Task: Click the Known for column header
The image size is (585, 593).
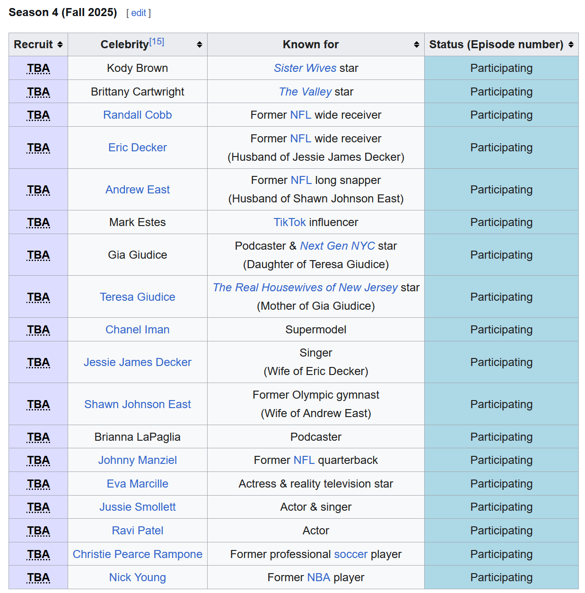Action: [316, 44]
